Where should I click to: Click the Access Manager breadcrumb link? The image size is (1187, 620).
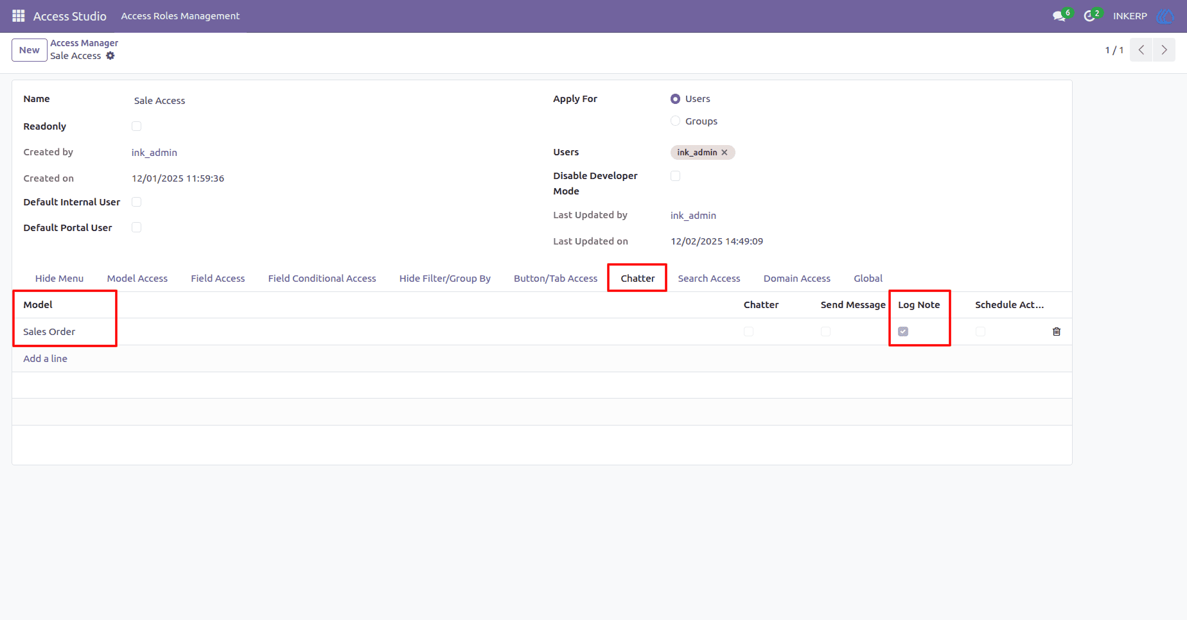(x=84, y=43)
